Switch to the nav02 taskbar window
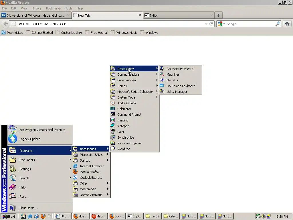This screenshot has width=293, height=220. (153, 216)
